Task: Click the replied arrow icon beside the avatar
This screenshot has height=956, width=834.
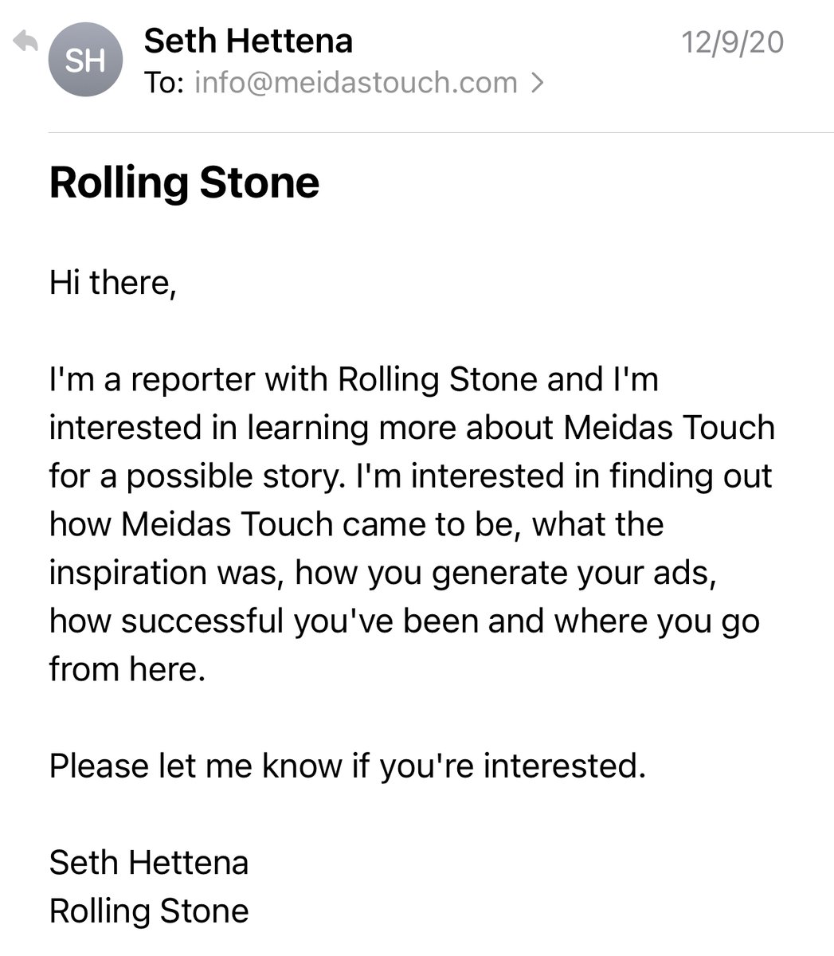Action: click(x=25, y=41)
